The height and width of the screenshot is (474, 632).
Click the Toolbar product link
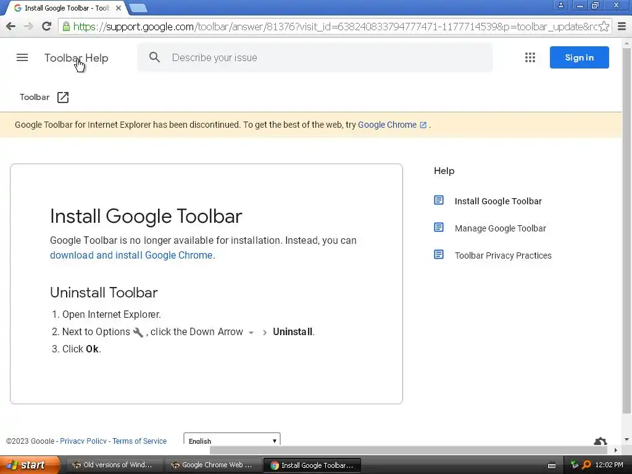coord(35,97)
